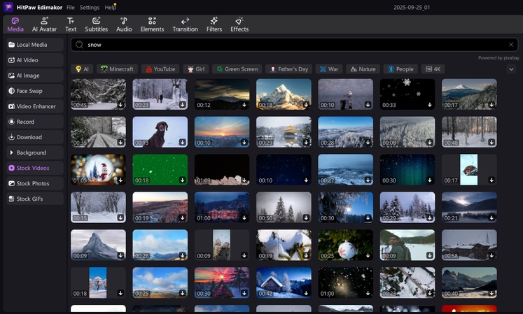523x314 pixels.
Task: Filter by the AI tag
Action: click(x=82, y=69)
